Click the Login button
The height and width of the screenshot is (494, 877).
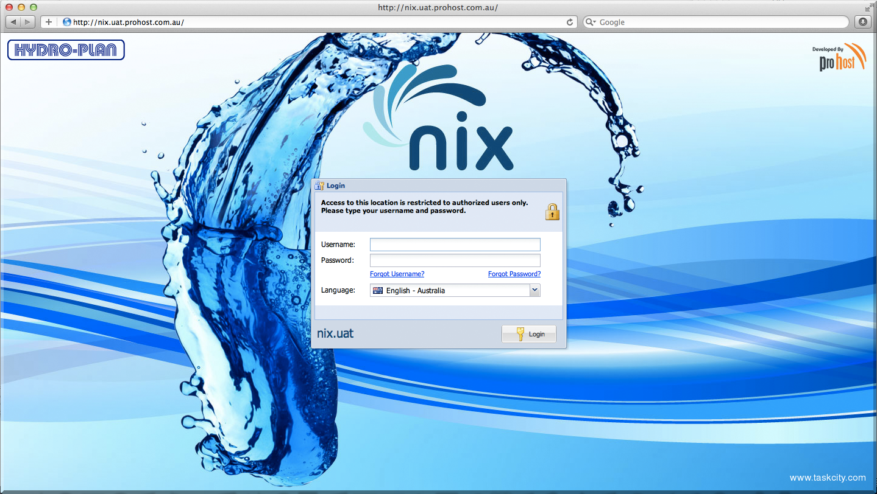pos(528,334)
